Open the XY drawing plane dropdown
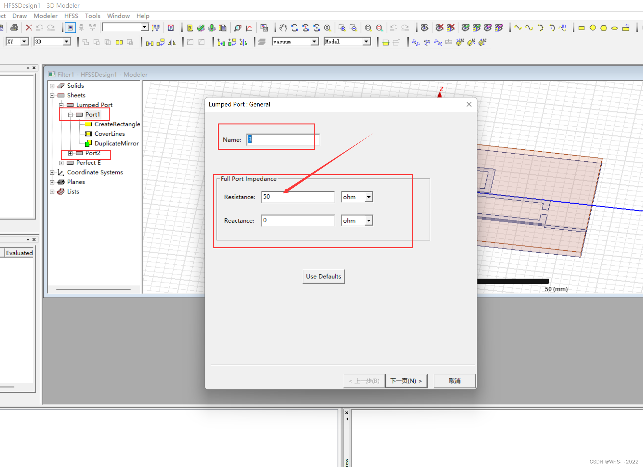Screen dimensions: 643x467 pyautogui.click(x=24, y=42)
